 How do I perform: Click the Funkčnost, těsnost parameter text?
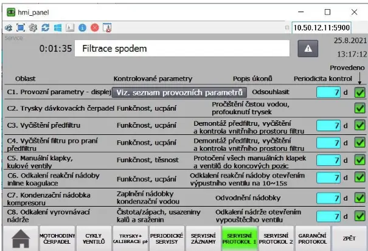pyautogui.click(x=148, y=160)
